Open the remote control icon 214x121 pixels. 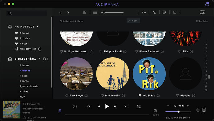pyautogui.click(x=198, y=110)
